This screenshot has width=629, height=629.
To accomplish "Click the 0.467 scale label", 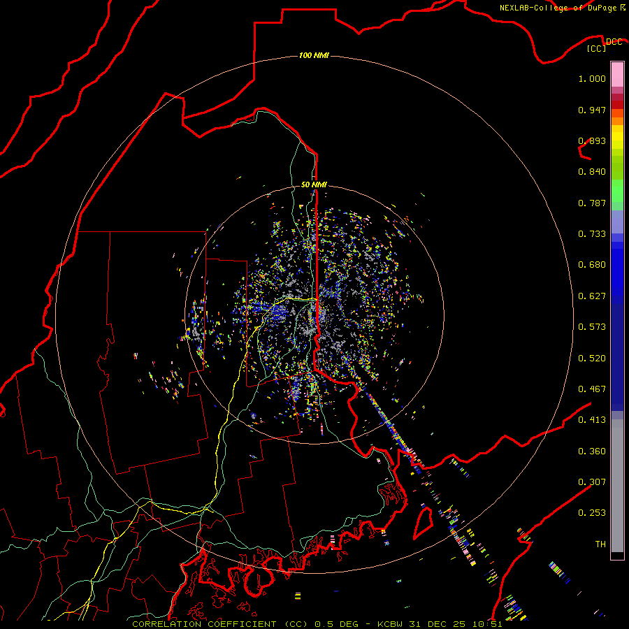I will coord(592,389).
